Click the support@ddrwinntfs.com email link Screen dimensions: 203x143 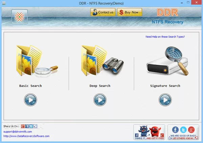click(18, 131)
